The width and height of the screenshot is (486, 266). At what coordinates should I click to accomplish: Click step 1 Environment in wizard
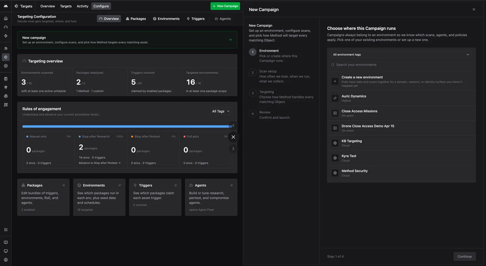pos(281,56)
